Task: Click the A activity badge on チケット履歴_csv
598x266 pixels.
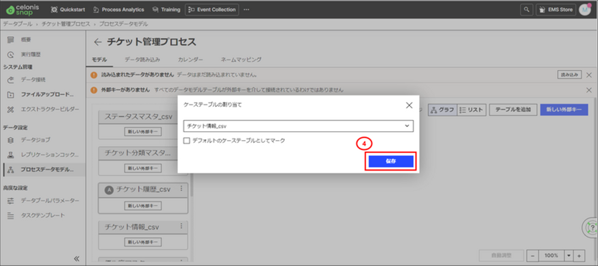Action: pyautogui.click(x=109, y=190)
